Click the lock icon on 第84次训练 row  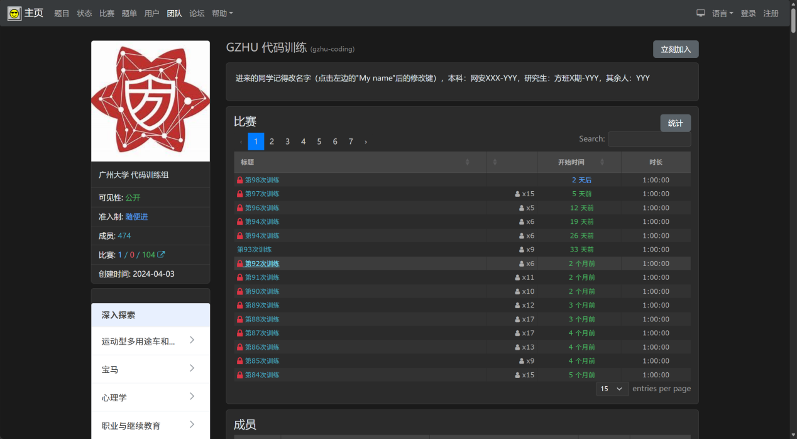[239, 375]
